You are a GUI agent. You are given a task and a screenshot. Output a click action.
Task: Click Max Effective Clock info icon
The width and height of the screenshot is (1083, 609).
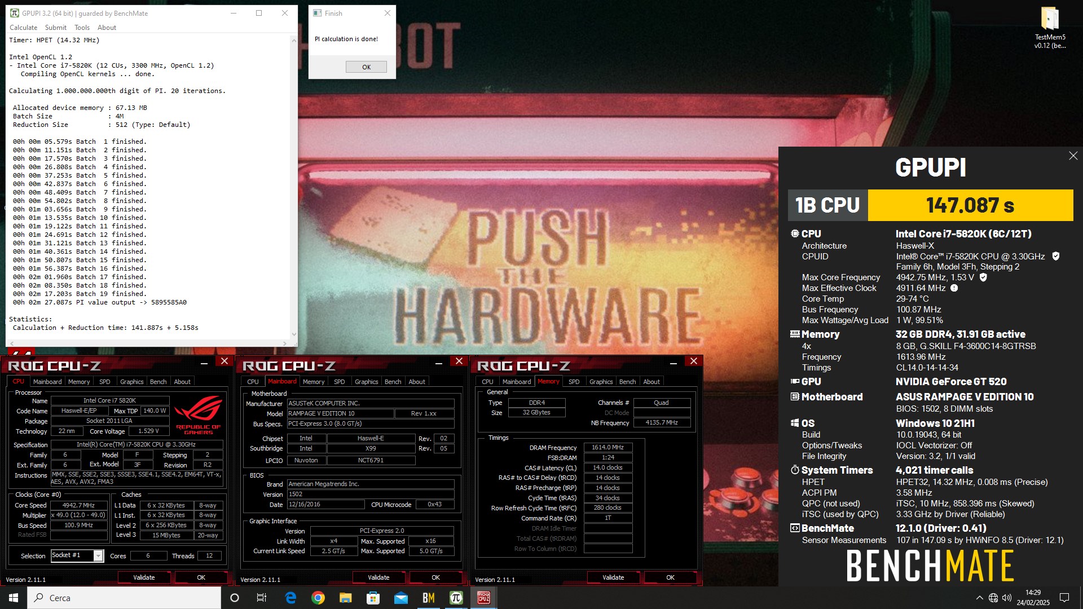tap(954, 288)
